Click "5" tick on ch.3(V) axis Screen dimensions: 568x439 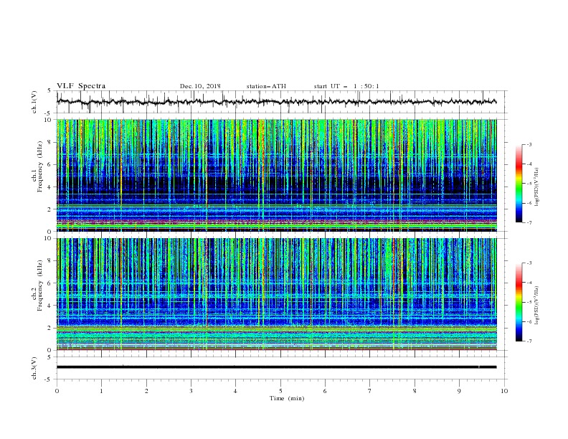(x=50, y=357)
